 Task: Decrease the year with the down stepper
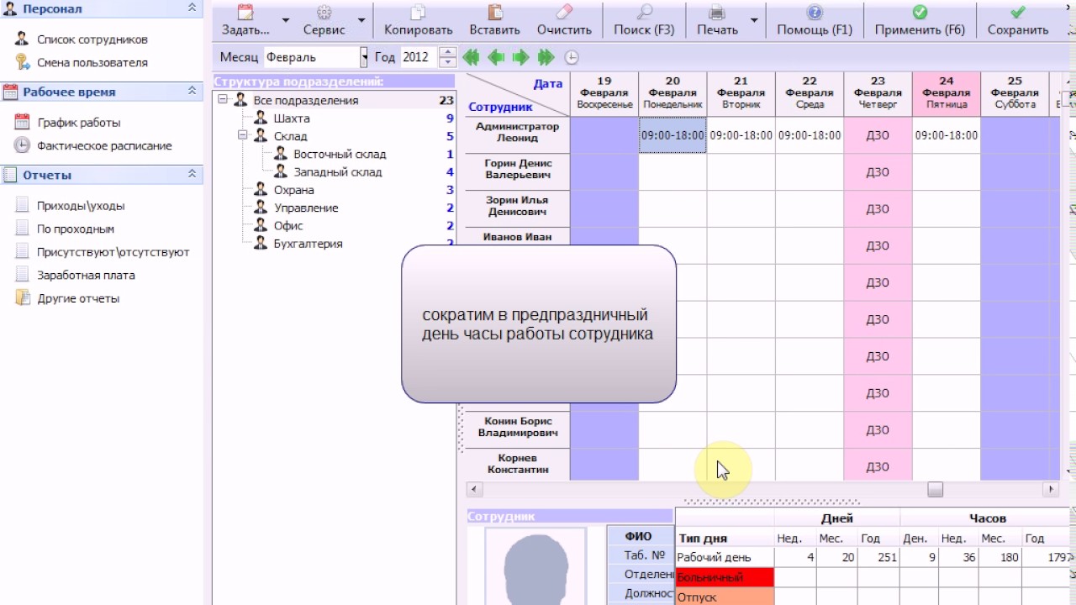[x=448, y=63]
